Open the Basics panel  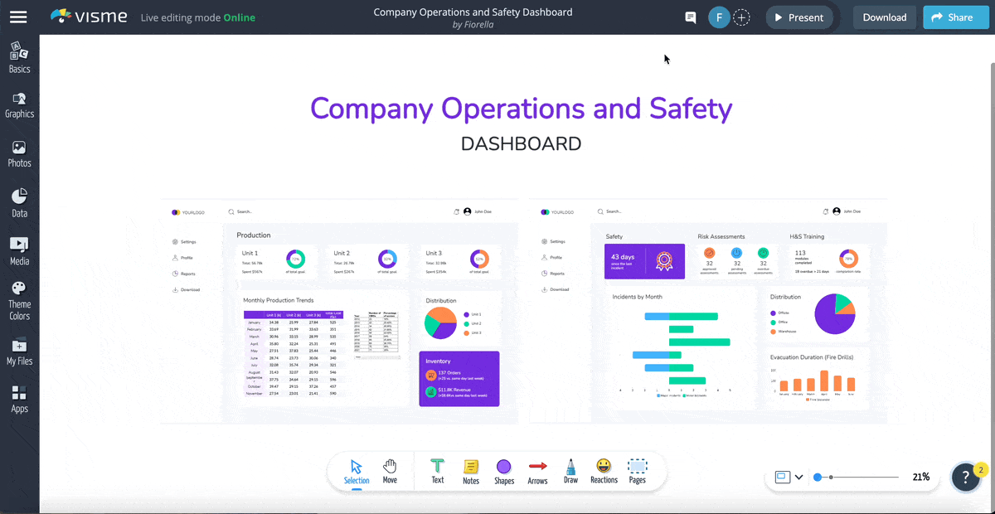pyautogui.click(x=19, y=56)
